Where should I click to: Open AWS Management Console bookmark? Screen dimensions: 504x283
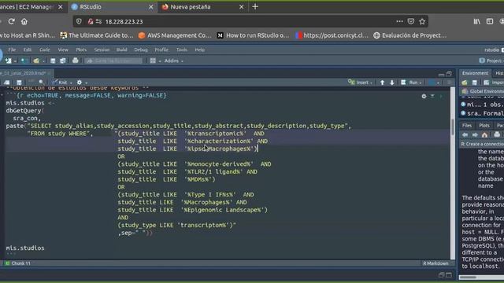(x=175, y=35)
